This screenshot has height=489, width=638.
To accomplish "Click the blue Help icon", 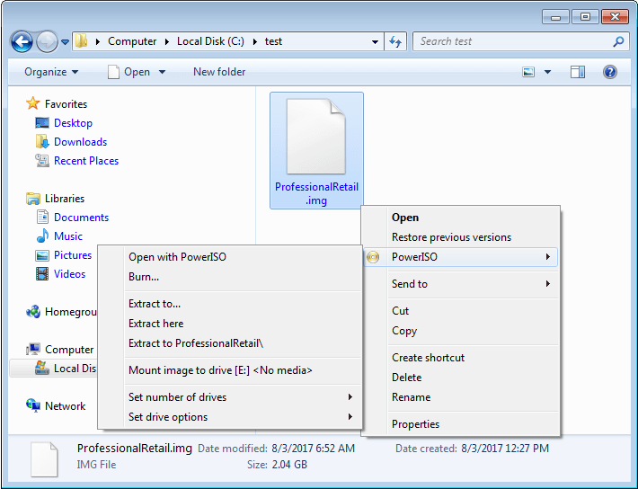I will click(610, 72).
